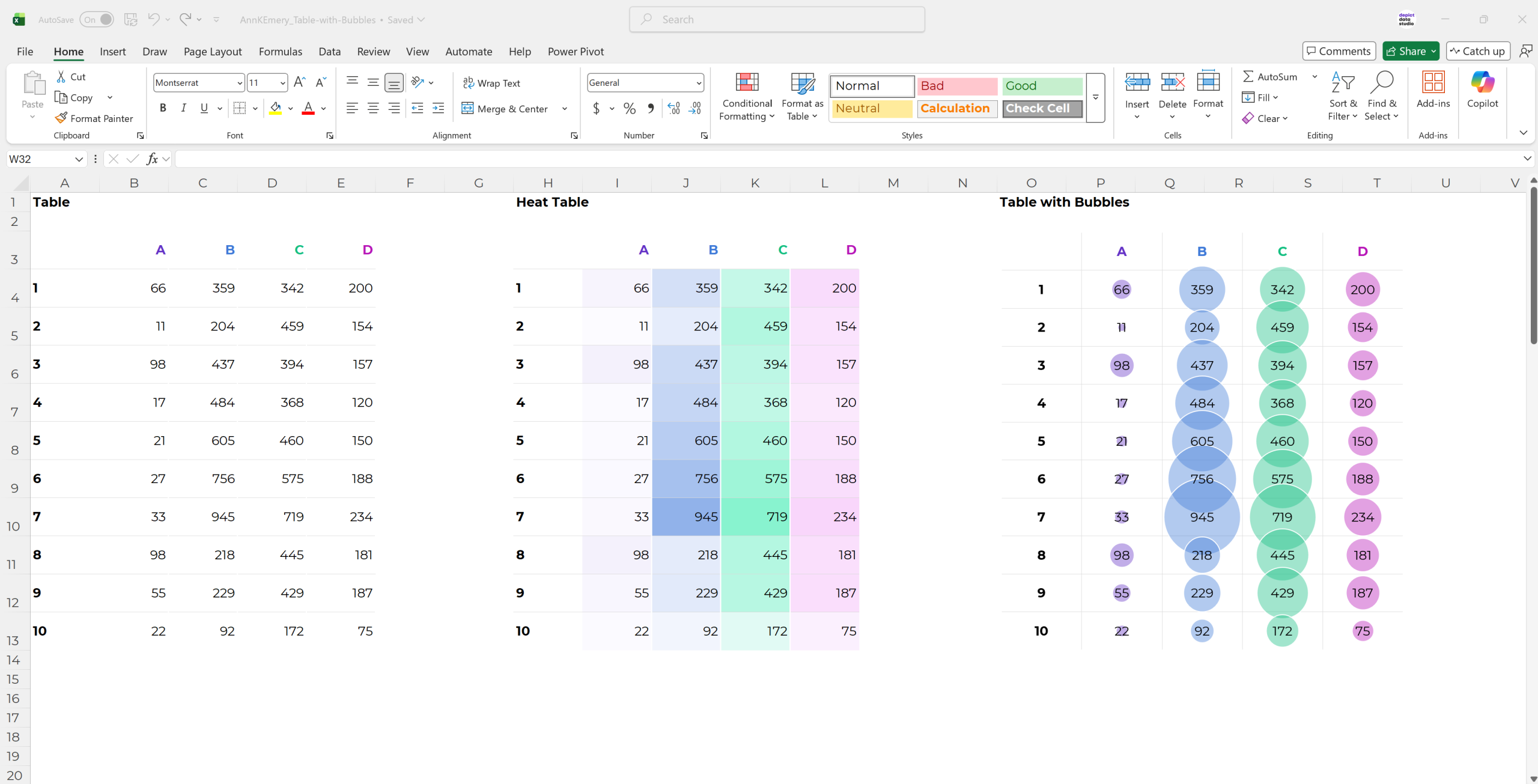
Task: Toggle bold formatting
Action: pyautogui.click(x=162, y=108)
